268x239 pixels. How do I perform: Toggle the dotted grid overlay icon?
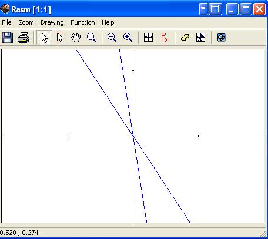(x=200, y=38)
